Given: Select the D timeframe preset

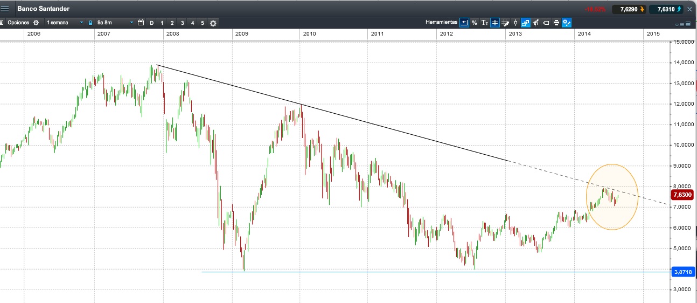Looking at the screenshot, I should pyautogui.click(x=152, y=23).
